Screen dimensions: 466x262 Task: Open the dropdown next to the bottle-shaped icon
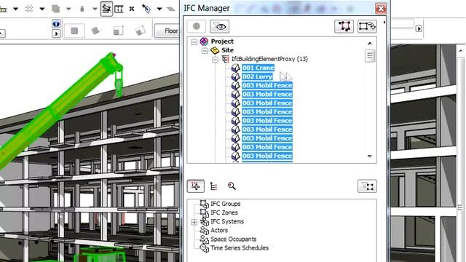[95, 9]
